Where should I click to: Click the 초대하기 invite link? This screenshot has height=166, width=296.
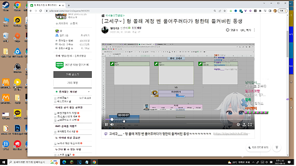tap(85, 35)
